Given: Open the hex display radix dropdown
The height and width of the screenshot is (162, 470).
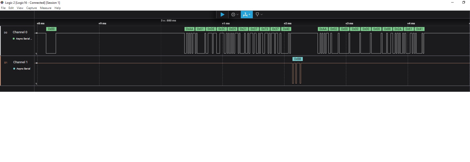Looking at the screenshot, I should (235, 14).
